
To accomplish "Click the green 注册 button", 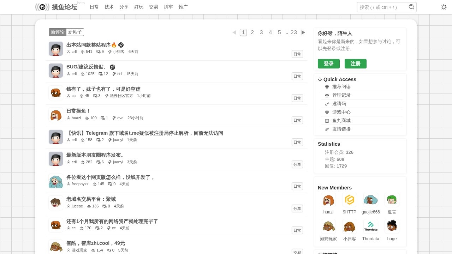I will click(x=356, y=64).
